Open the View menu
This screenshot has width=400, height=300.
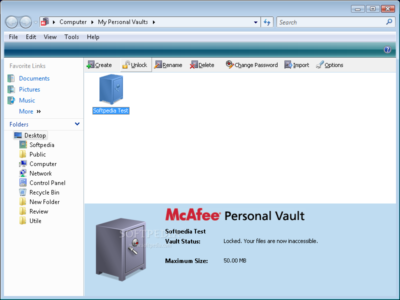(x=50, y=37)
